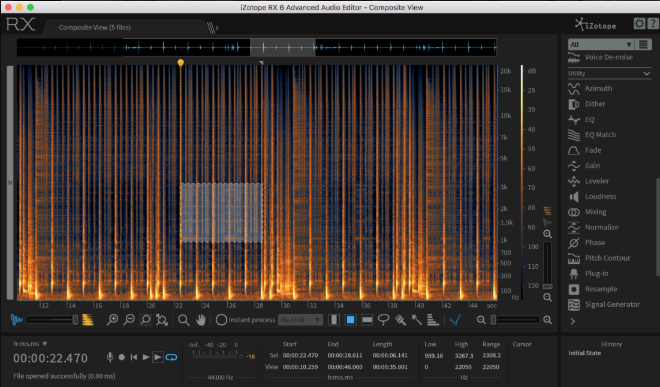The width and height of the screenshot is (660, 387).
Task: Choose the Brush selection tool
Action: (x=400, y=320)
